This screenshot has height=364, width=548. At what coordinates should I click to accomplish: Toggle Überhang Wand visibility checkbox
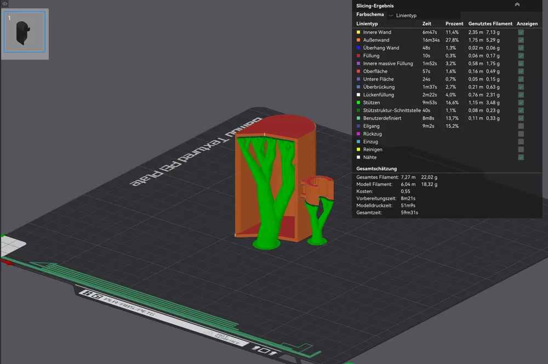coord(521,48)
